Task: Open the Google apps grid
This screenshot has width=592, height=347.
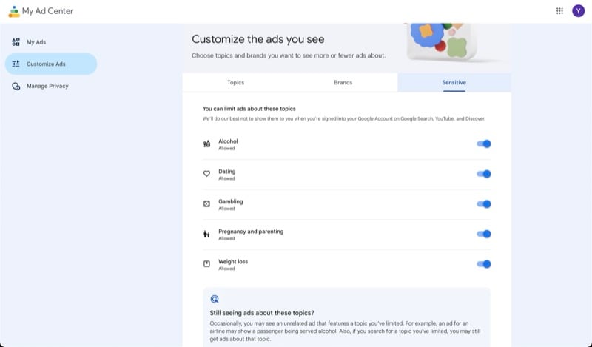Action: click(559, 11)
